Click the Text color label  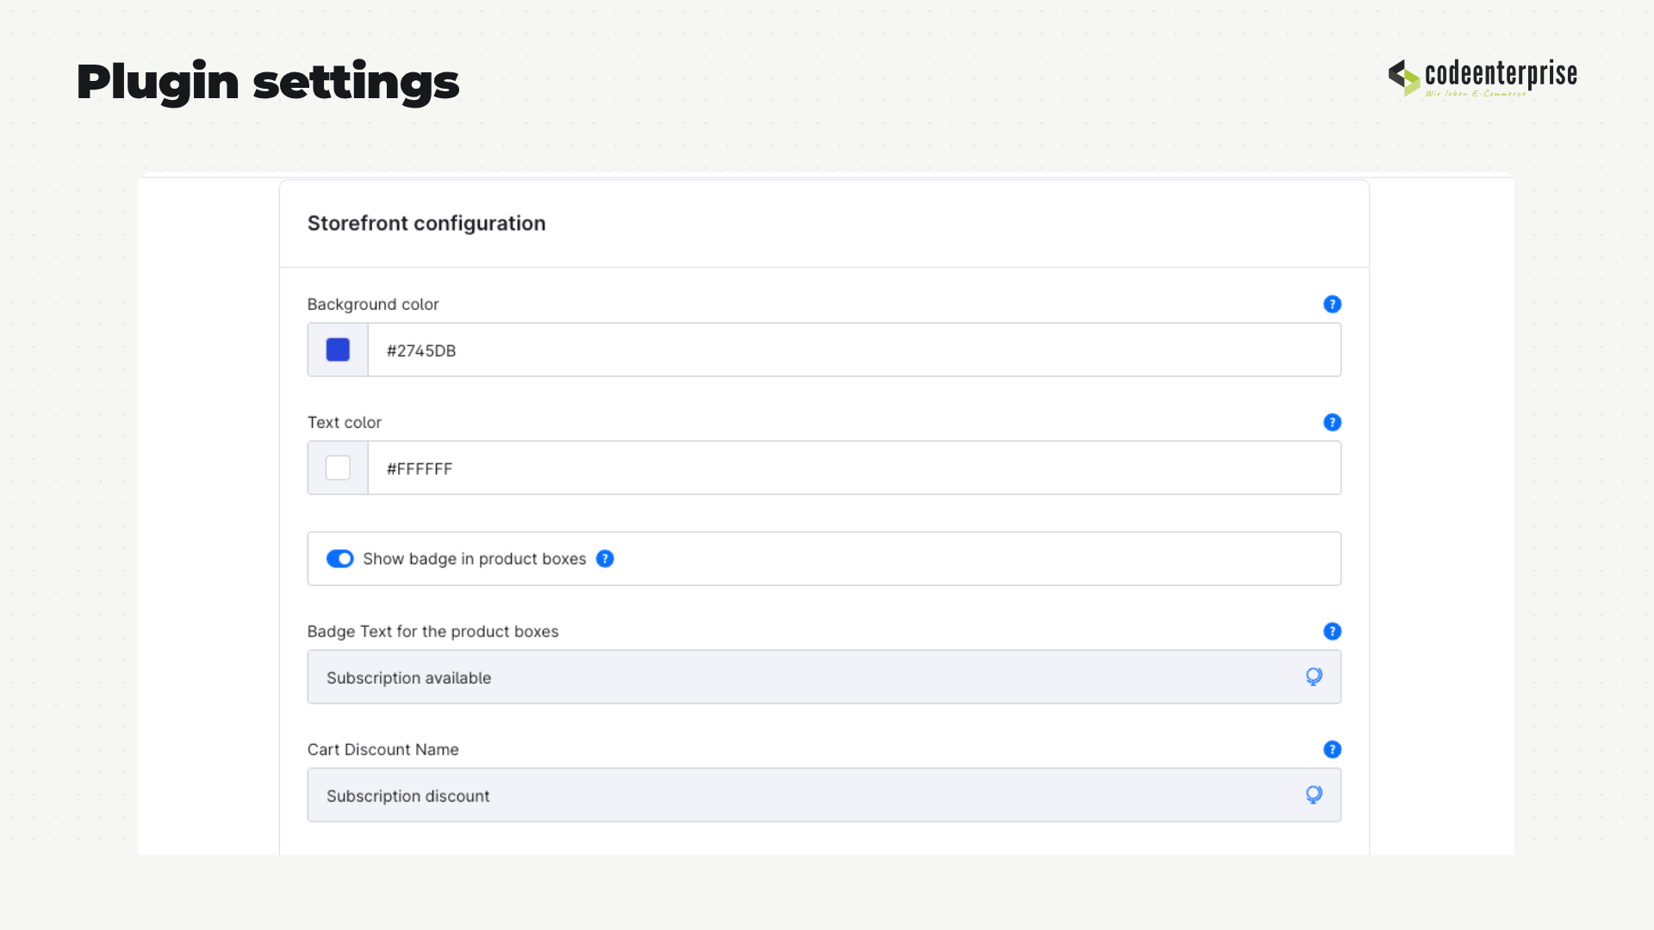[x=344, y=422]
